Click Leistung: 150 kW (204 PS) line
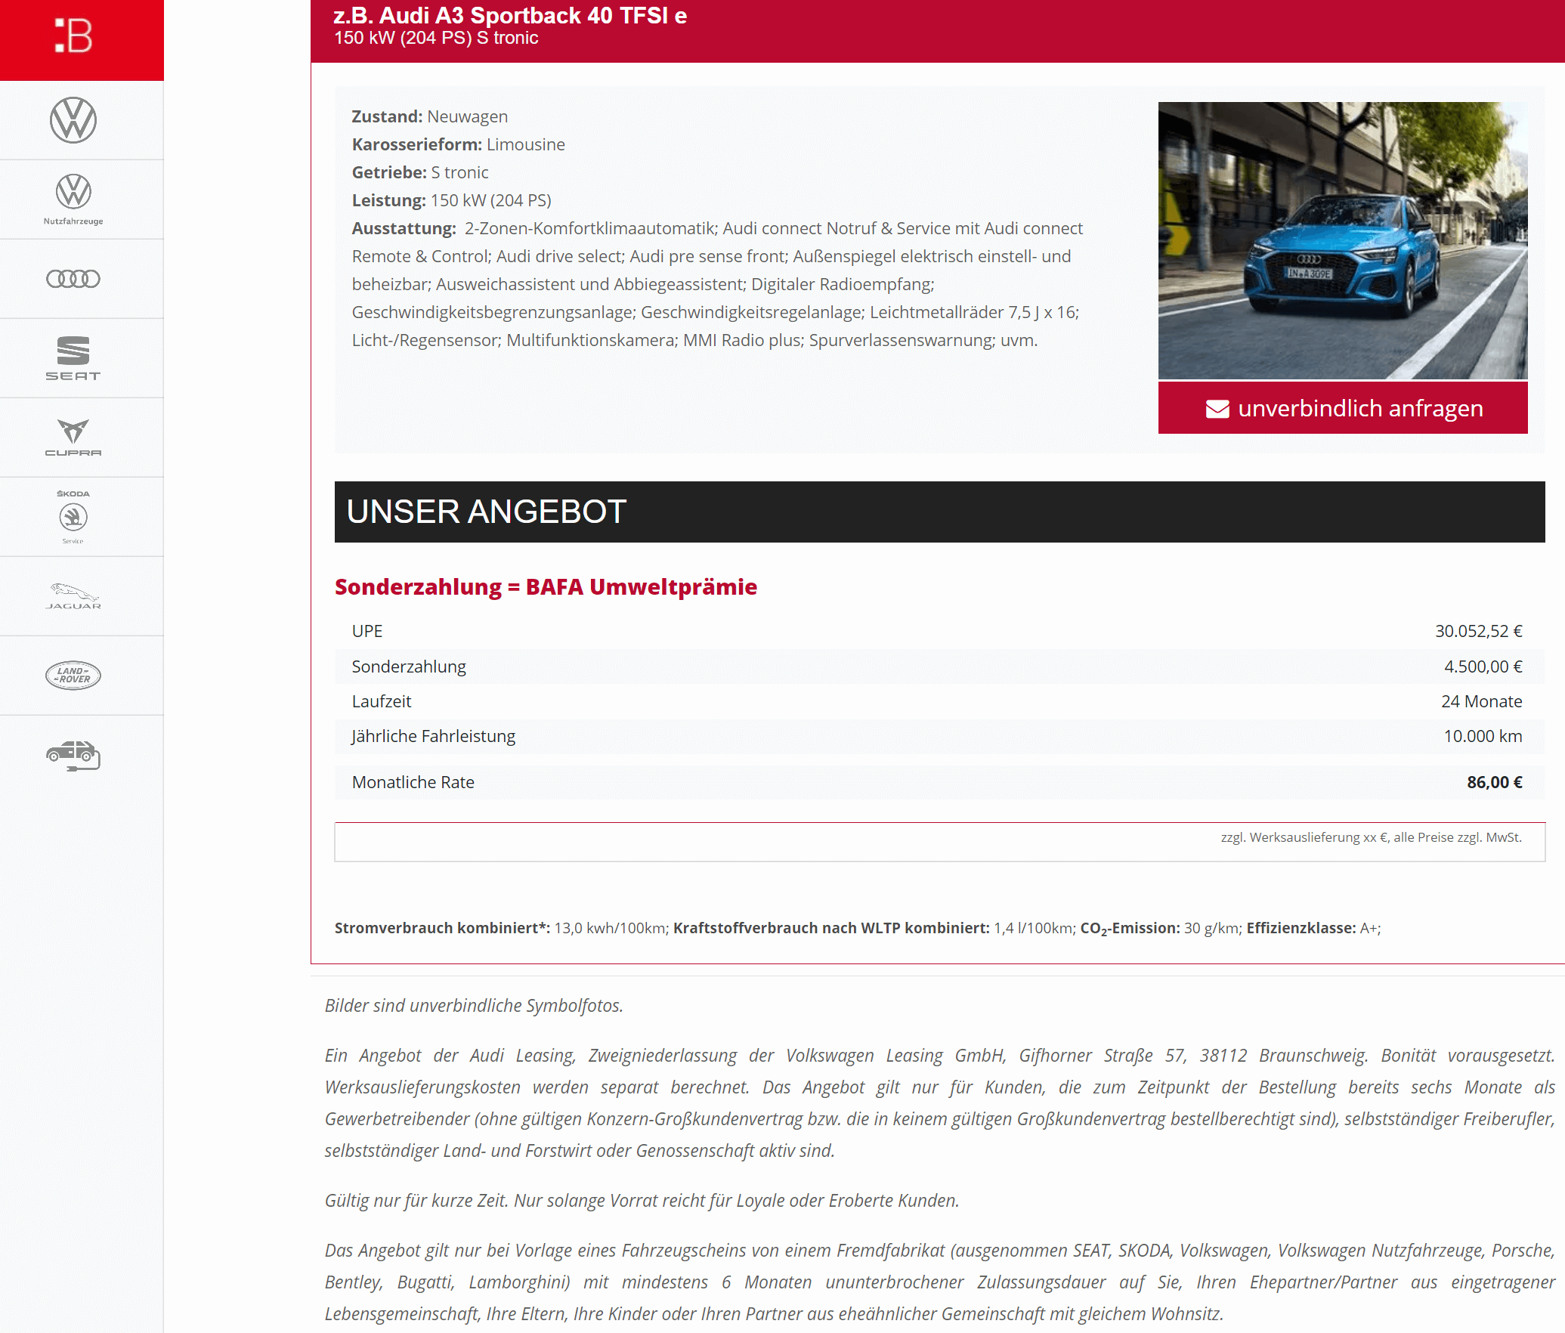This screenshot has height=1333, width=1565. pos(452,200)
